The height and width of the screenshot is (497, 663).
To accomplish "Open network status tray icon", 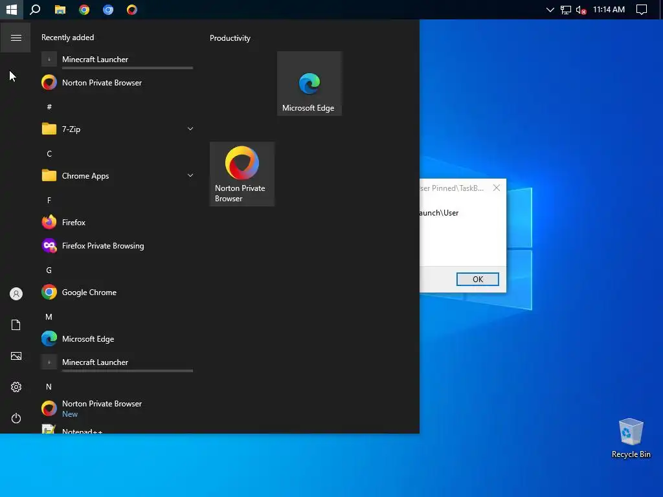I will tap(565, 10).
